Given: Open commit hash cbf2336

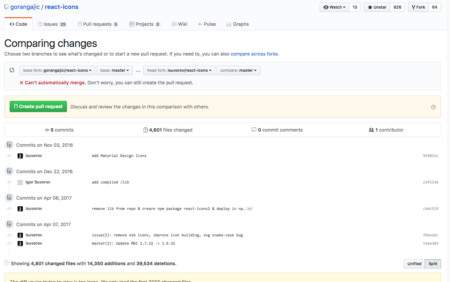Looking at the screenshot, I should (x=430, y=182).
